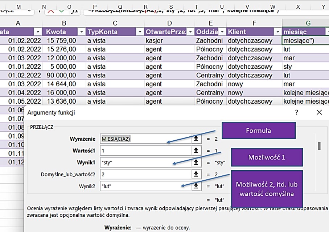The height and width of the screenshot is (232, 329).
Task: Open help in Argumenty funkcji dialog
Action: pyautogui.click(x=296, y=112)
